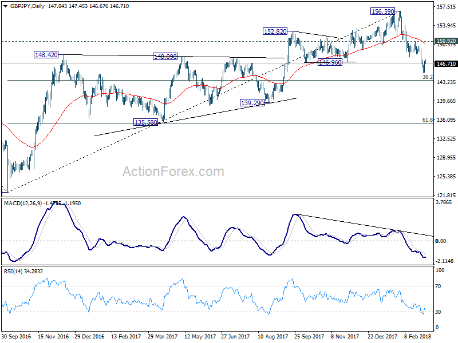Click the 148.090 price label

165,57
